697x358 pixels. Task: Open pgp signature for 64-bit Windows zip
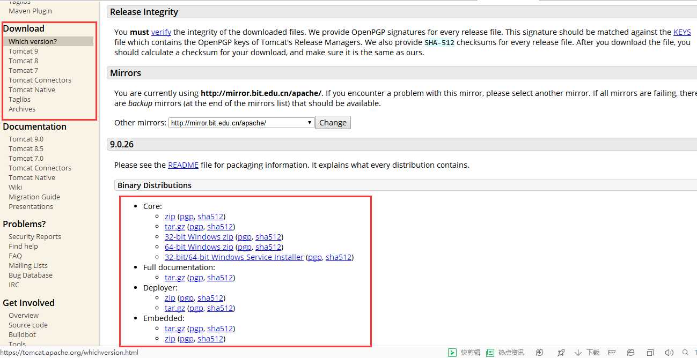coord(245,247)
